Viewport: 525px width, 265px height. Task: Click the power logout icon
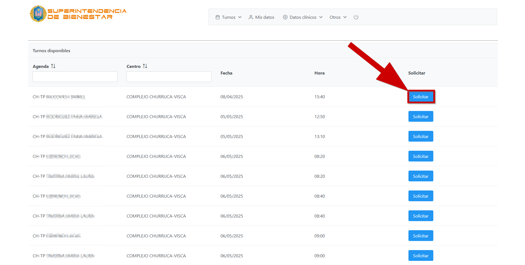pos(356,17)
